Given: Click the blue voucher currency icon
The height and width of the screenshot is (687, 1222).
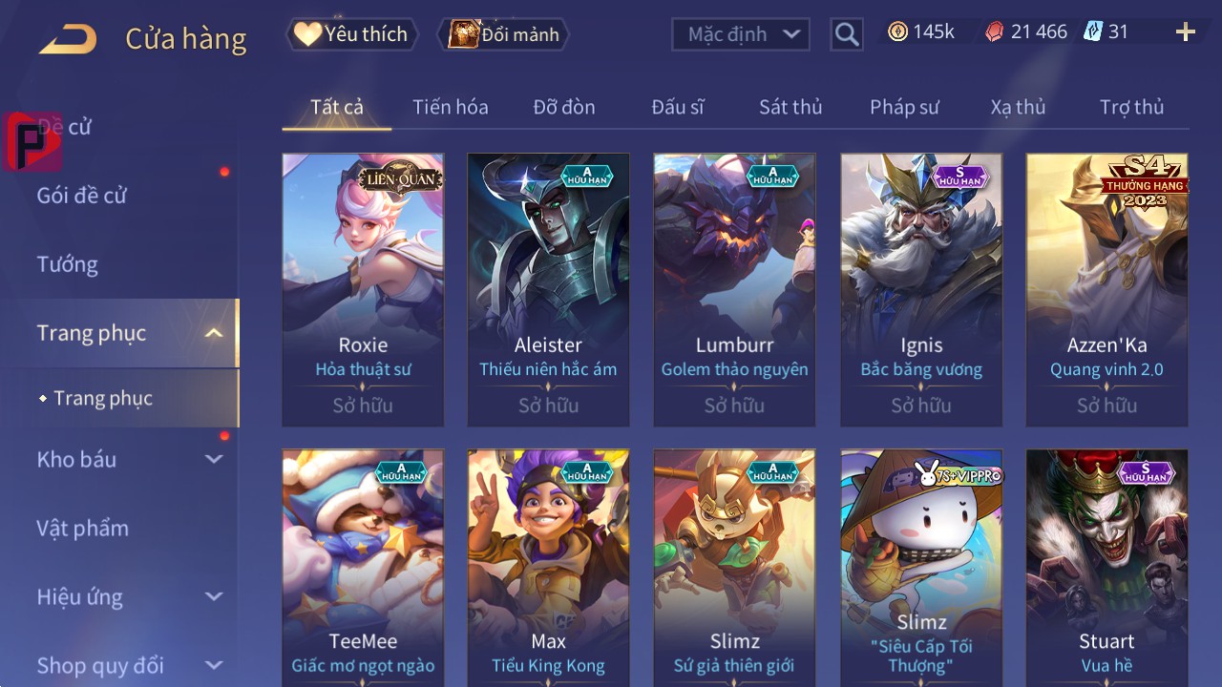Looking at the screenshot, I should (1093, 31).
